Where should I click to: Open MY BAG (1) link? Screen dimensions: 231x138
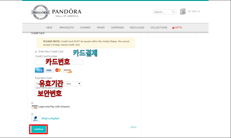(x=194, y=11)
